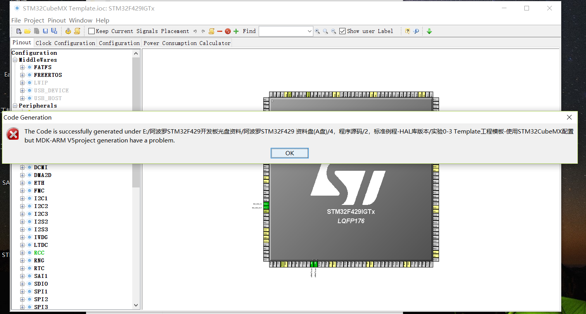This screenshot has height=314, width=586.
Task: Click the New Project toolbar icon
Action: coord(19,31)
